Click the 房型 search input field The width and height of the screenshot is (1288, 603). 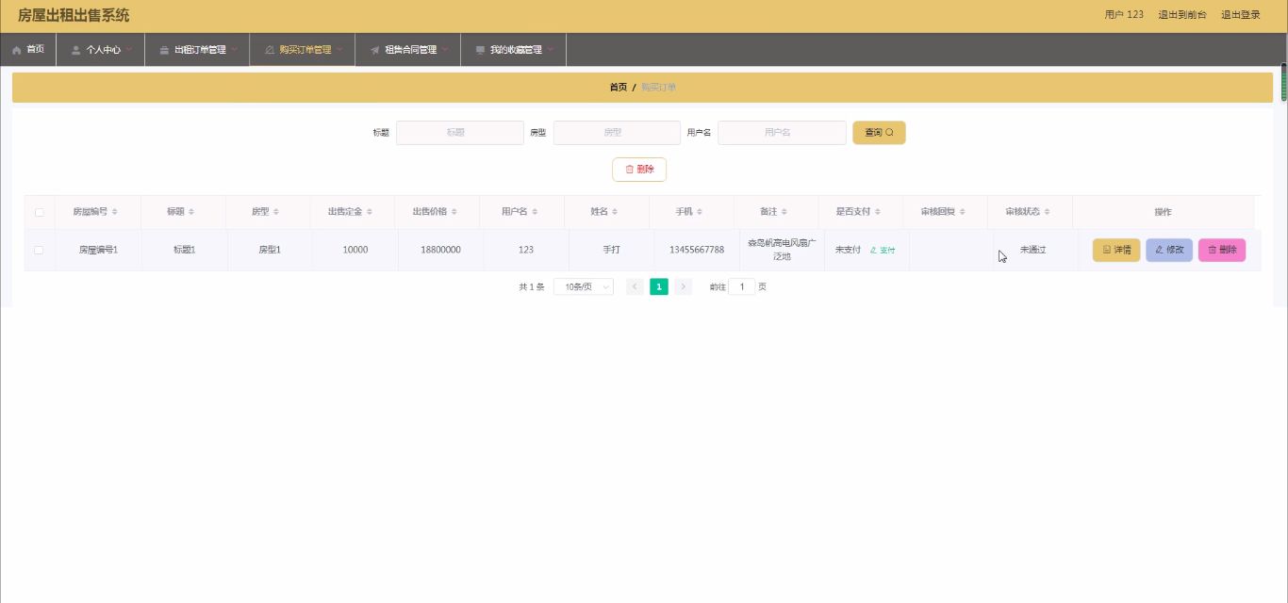(617, 133)
